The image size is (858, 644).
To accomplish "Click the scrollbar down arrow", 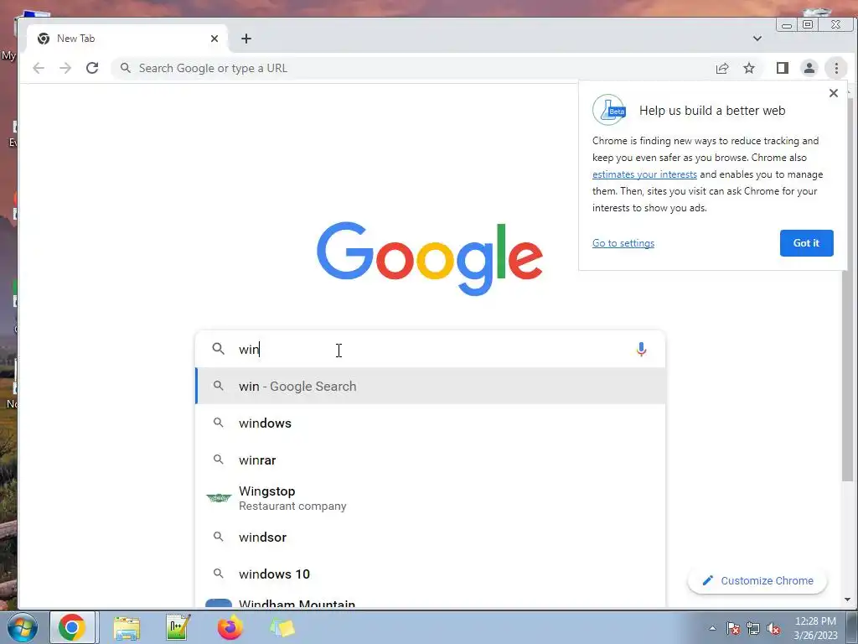I will click(848, 600).
